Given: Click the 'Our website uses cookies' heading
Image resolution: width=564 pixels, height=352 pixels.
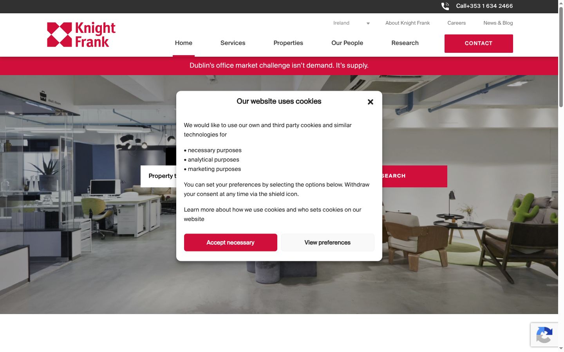Looking at the screenshot, I should [x=279, y=101].
